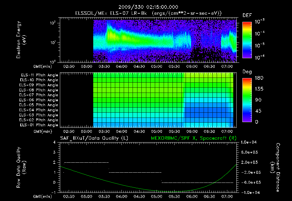292x201 pixels.
Task: Click the ELS-09 Pitch Angle row label
Action: tap(38, 85)
